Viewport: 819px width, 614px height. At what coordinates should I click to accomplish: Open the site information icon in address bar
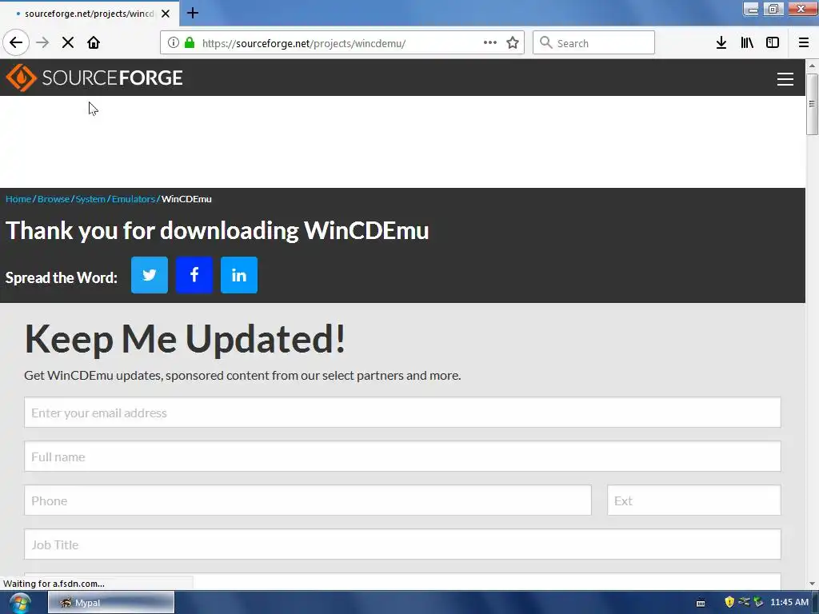[x=174, y=42]
